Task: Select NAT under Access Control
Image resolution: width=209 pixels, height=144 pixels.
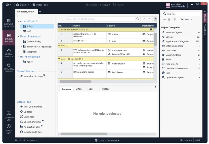Action: [x=28, y=31]
